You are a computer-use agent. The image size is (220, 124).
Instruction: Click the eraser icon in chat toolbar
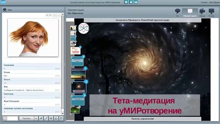[41, 118]
